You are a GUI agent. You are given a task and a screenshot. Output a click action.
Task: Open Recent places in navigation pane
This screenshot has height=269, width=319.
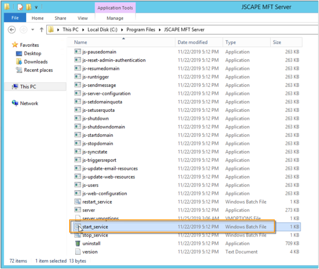click(38, 70)
